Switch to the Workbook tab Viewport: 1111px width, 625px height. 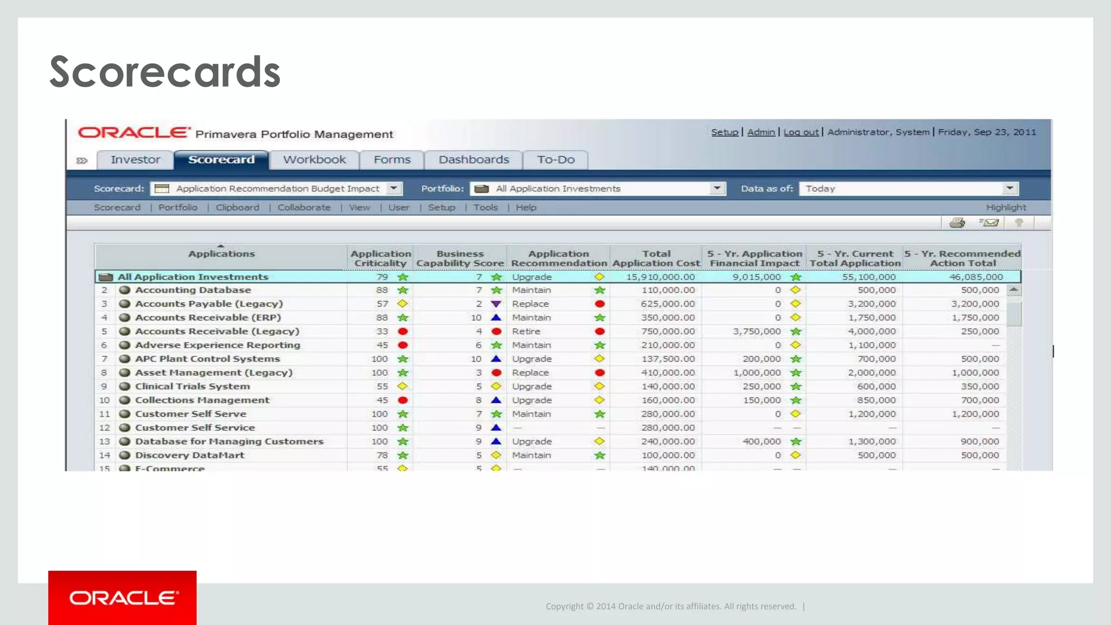(x=314, y=160)
